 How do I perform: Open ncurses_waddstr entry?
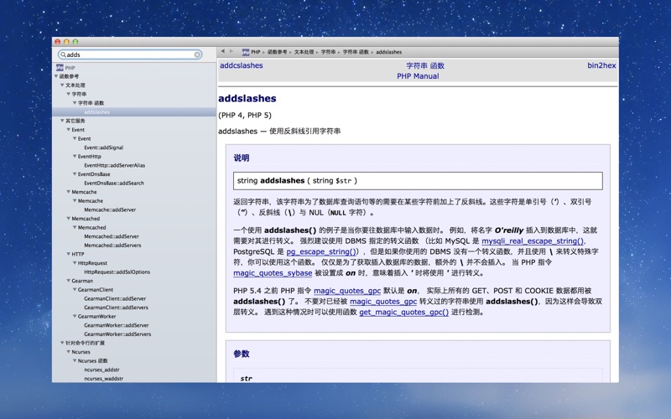pyautogui.click(x=103, y=379)
